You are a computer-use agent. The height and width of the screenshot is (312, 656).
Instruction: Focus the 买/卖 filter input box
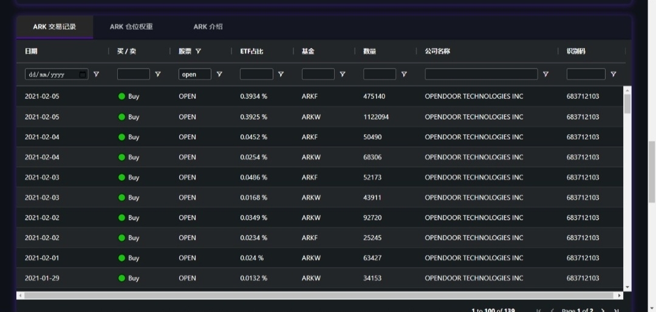click(x=134, y=74)
